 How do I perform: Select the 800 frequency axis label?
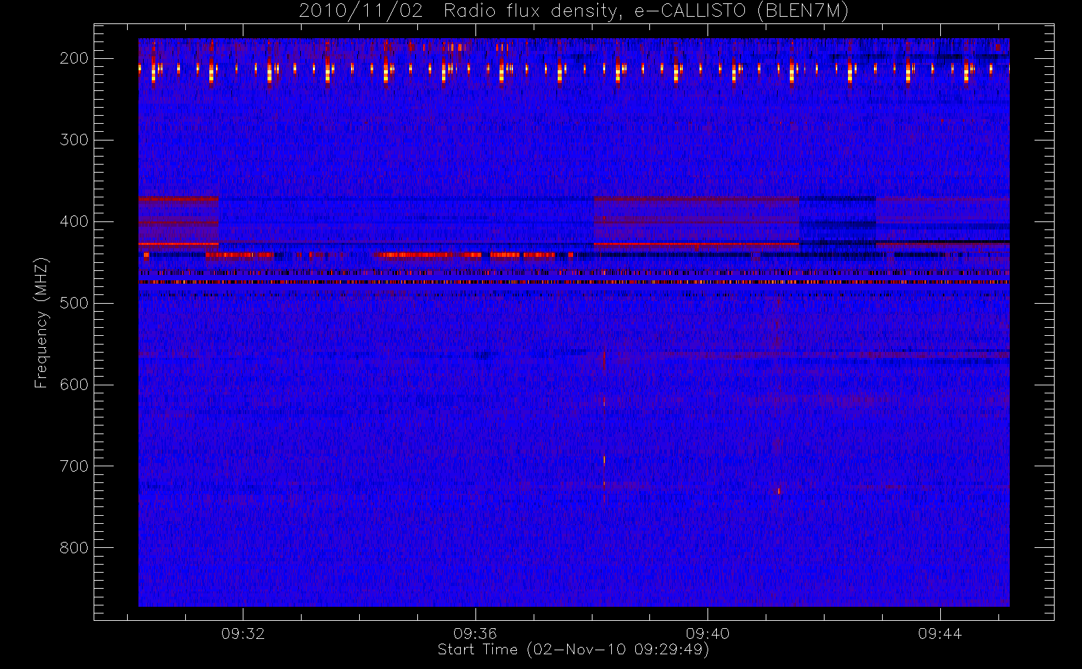point(74,548)
